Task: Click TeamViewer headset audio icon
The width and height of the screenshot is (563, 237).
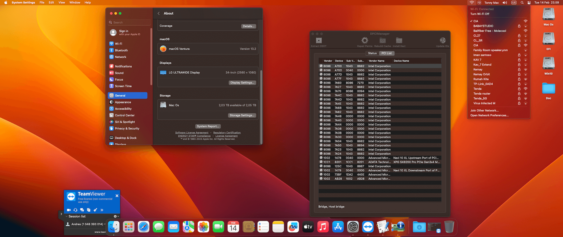Action: click(75, 210)
